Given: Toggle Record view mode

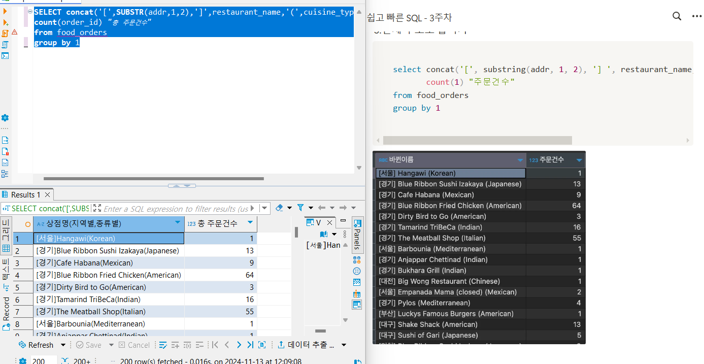Looking at the screenshot, I should [x=6, y=313].
